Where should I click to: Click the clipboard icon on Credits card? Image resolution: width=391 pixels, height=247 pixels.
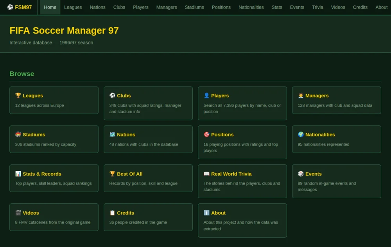(x=112, y=213)
